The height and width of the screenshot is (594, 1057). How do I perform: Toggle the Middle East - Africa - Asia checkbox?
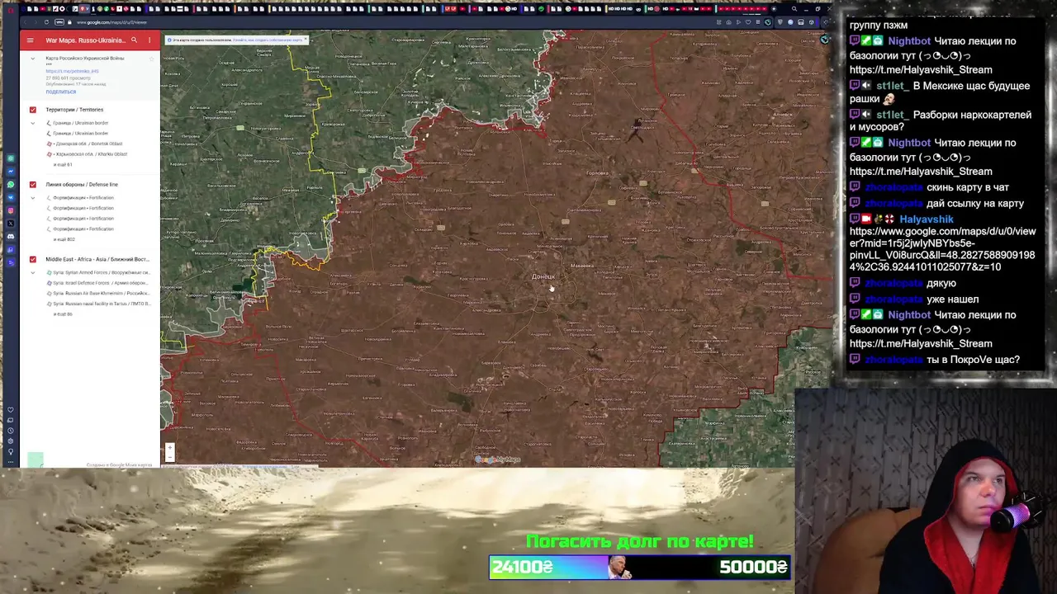[x=33, y=259]
